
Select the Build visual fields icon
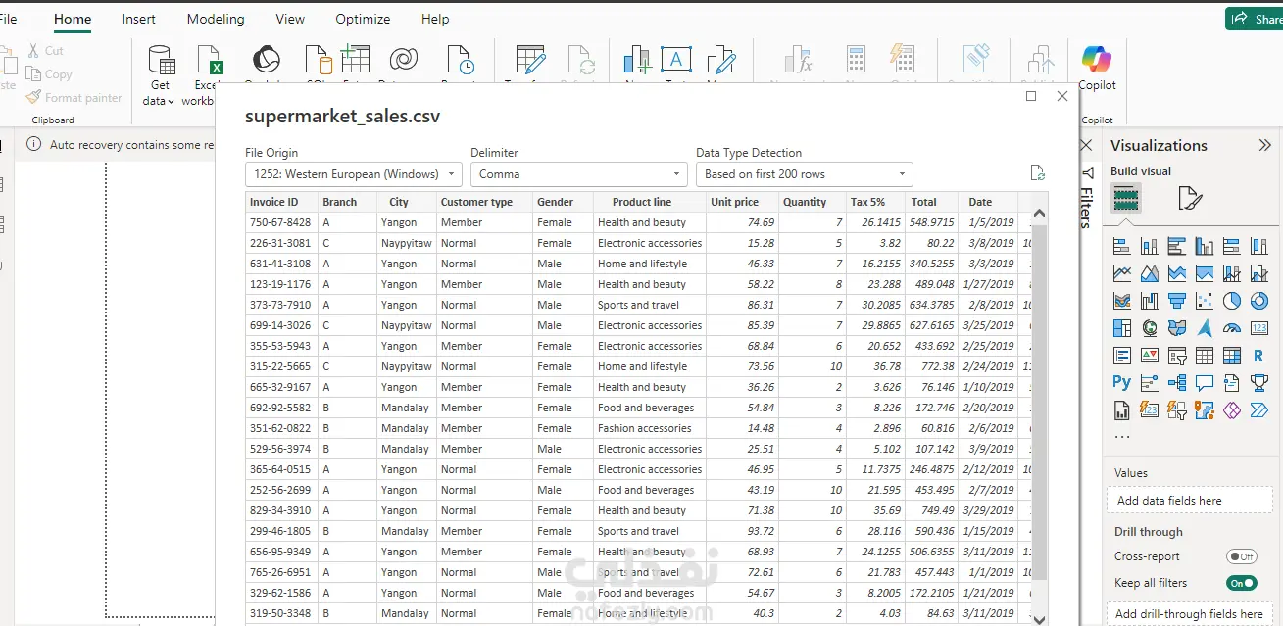tap(1126, 199)
